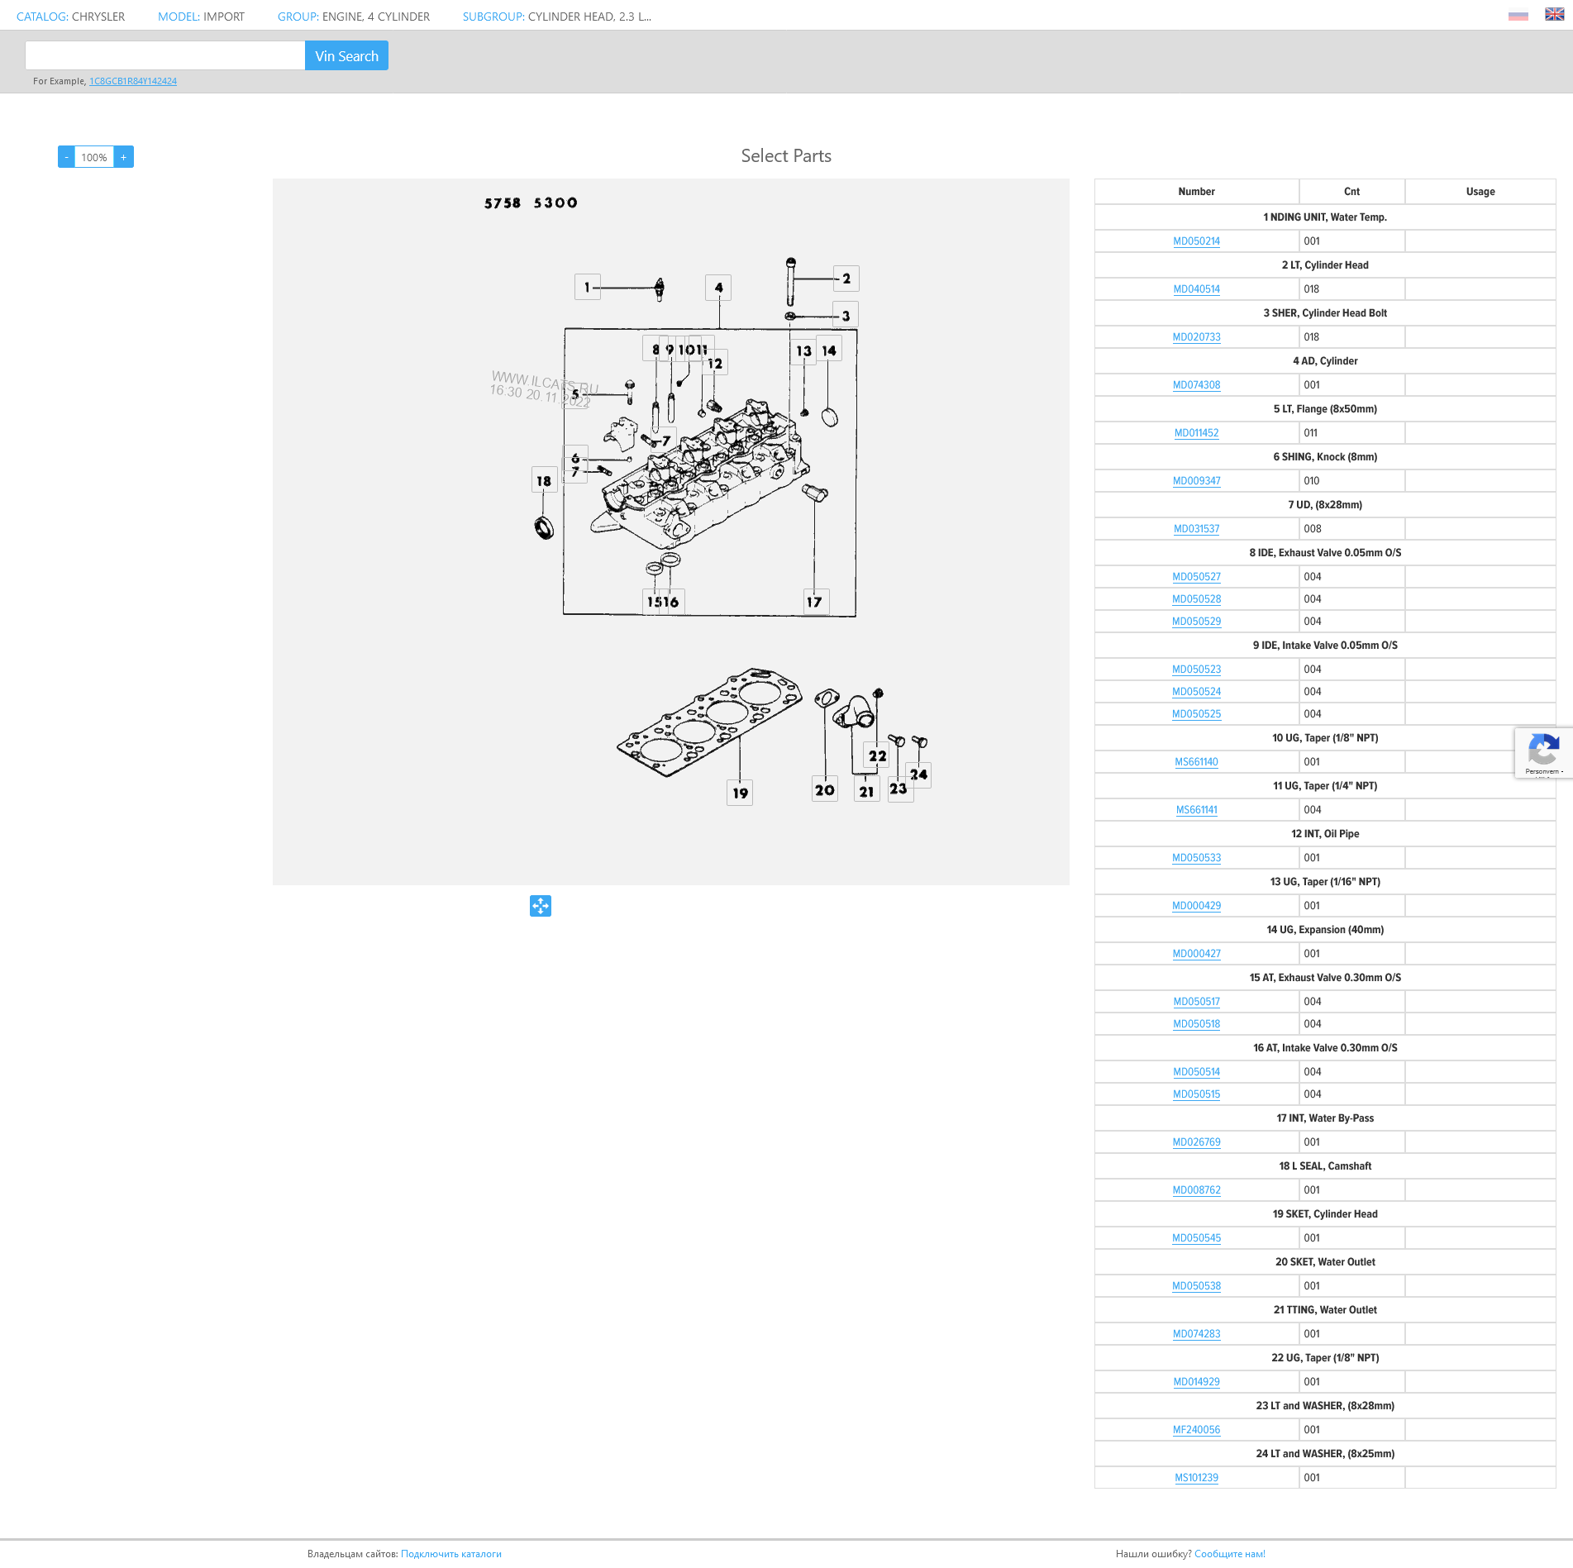Select callout 19 head gasket label
The height and width of the screenshot is (1568, 1573).
point(740,794)
